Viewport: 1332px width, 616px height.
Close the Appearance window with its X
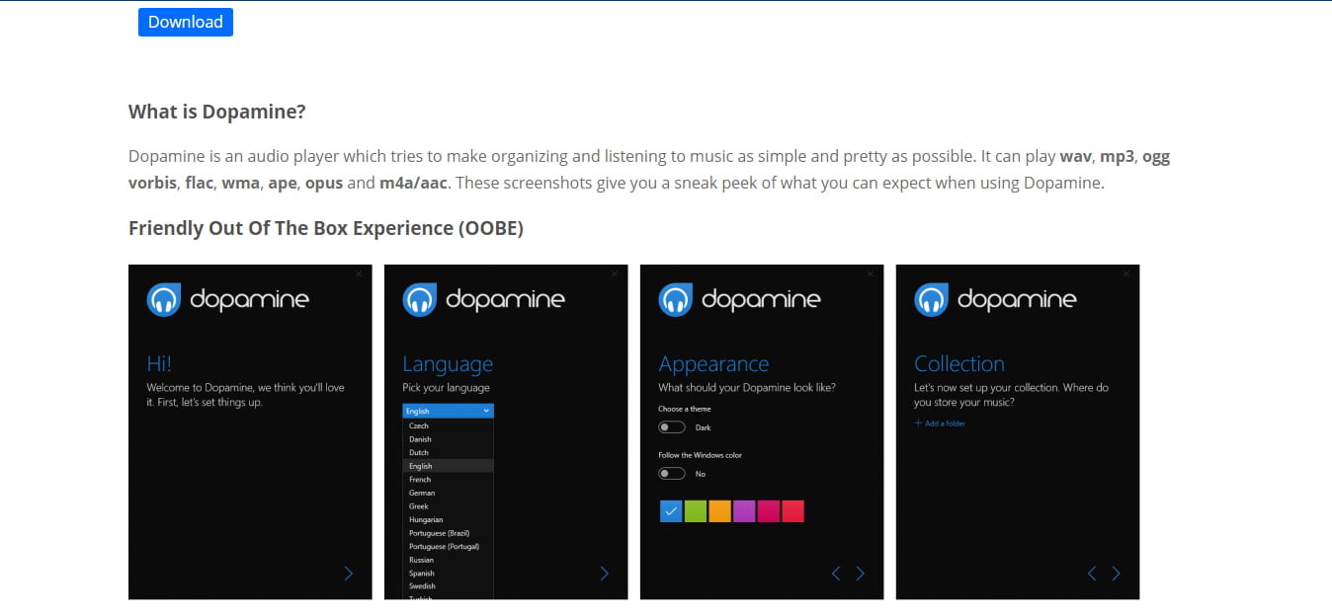coord(871,272)
